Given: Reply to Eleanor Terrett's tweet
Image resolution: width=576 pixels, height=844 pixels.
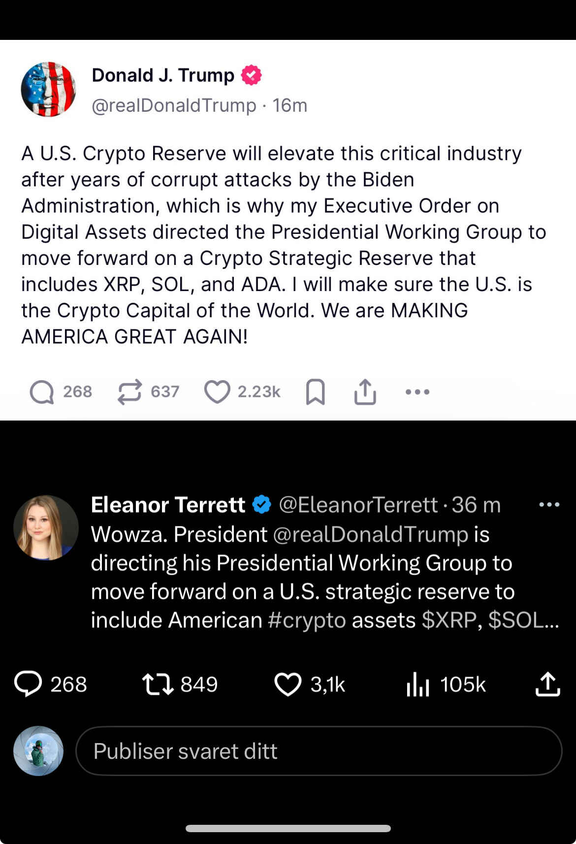Looking at the screenshot, I should [x=29, y=684].
